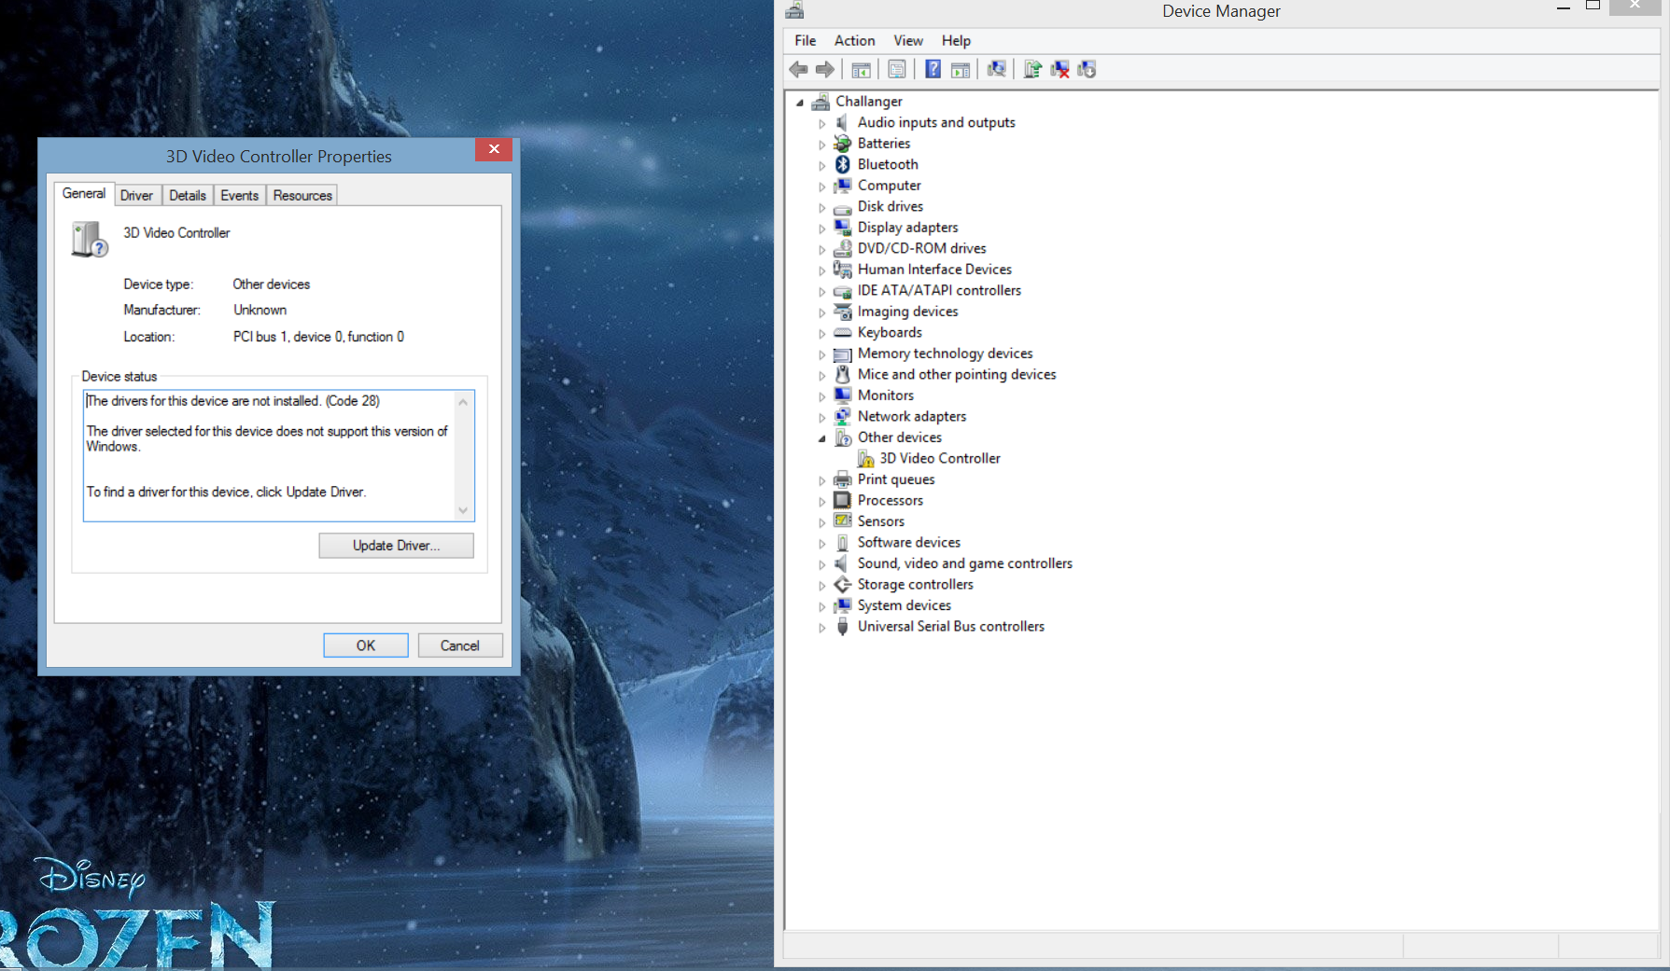The width and height of the screenshot is (1670, 971).
Task: Toggle the Show/Hide Console Tree toolbar icon
Action: pos(862,69)
